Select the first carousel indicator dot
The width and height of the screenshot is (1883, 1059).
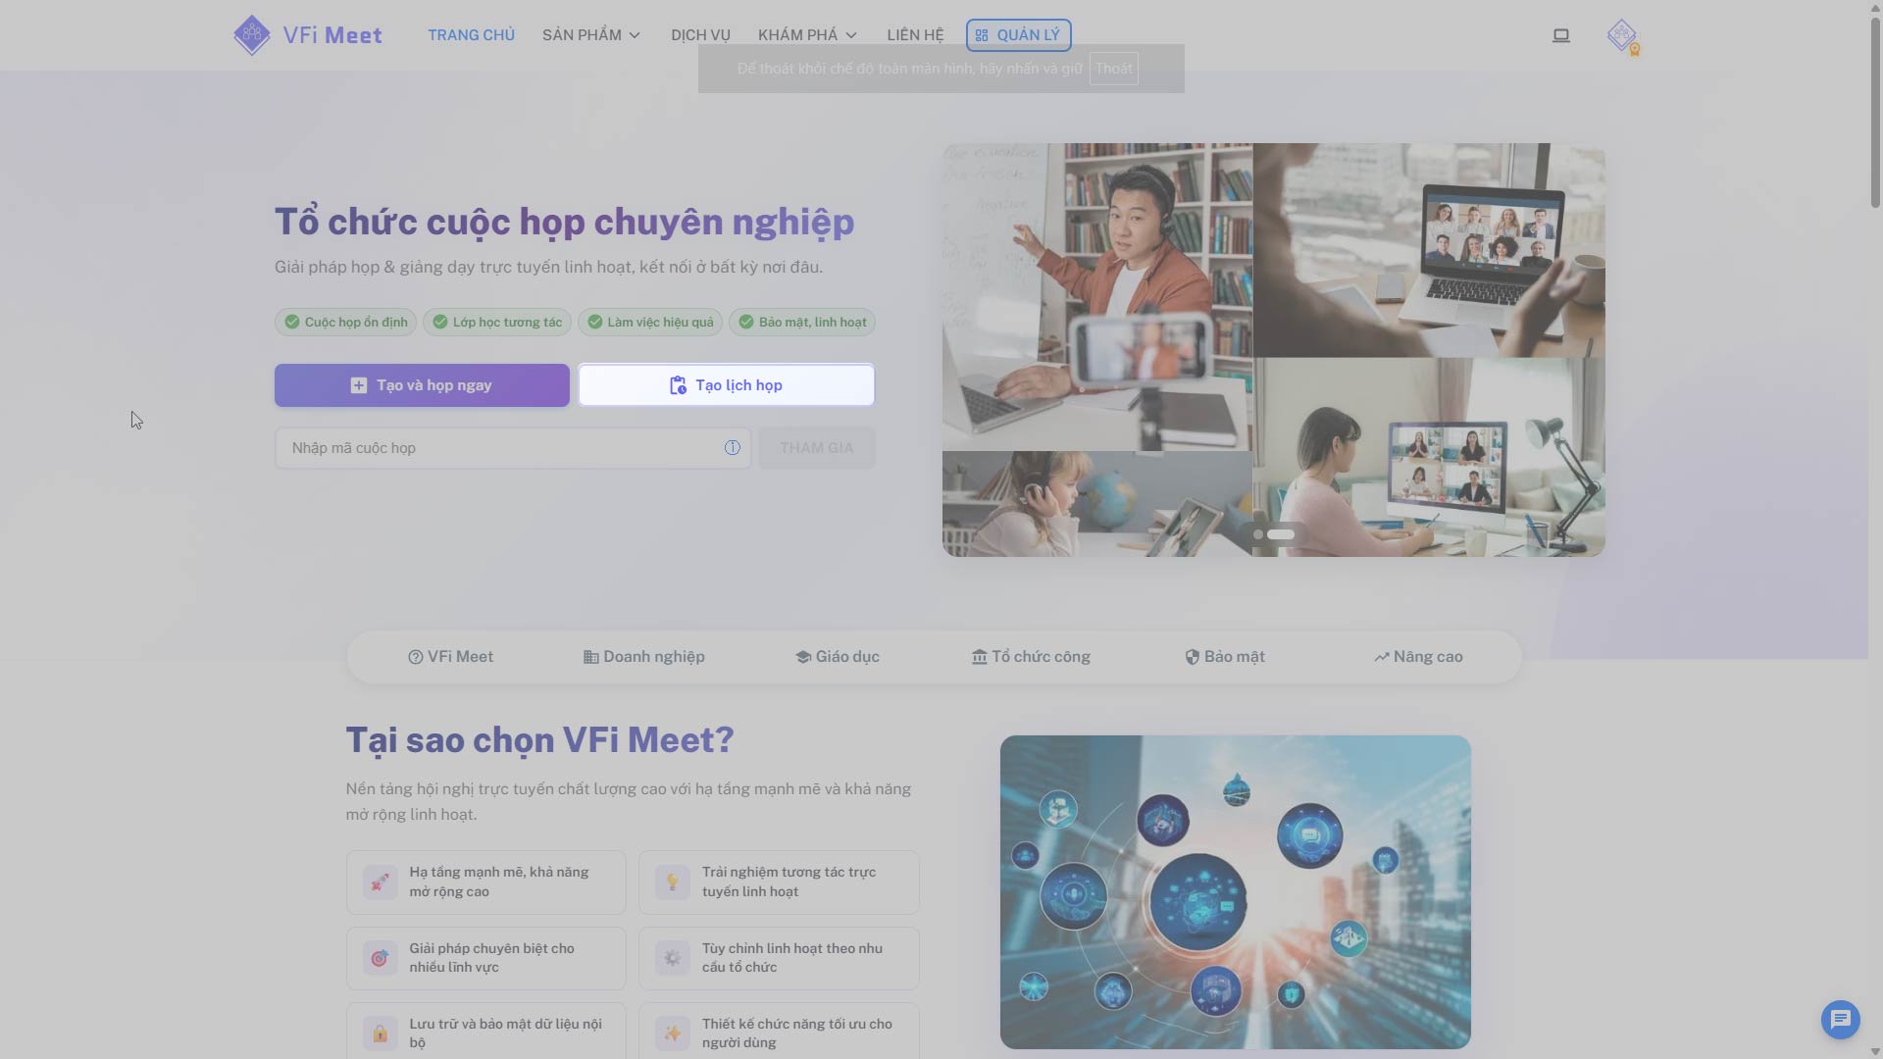(1258, 534)
